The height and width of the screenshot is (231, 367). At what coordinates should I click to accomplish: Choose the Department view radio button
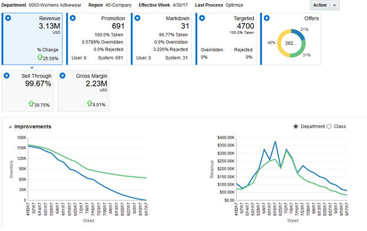[296, 126]
